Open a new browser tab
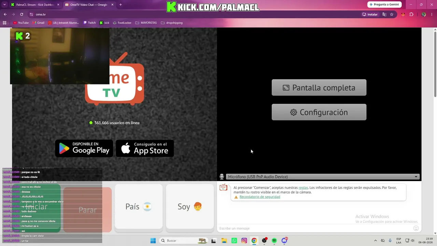The width and height of the screenshot is (437, 246). (x=121, y=5)
